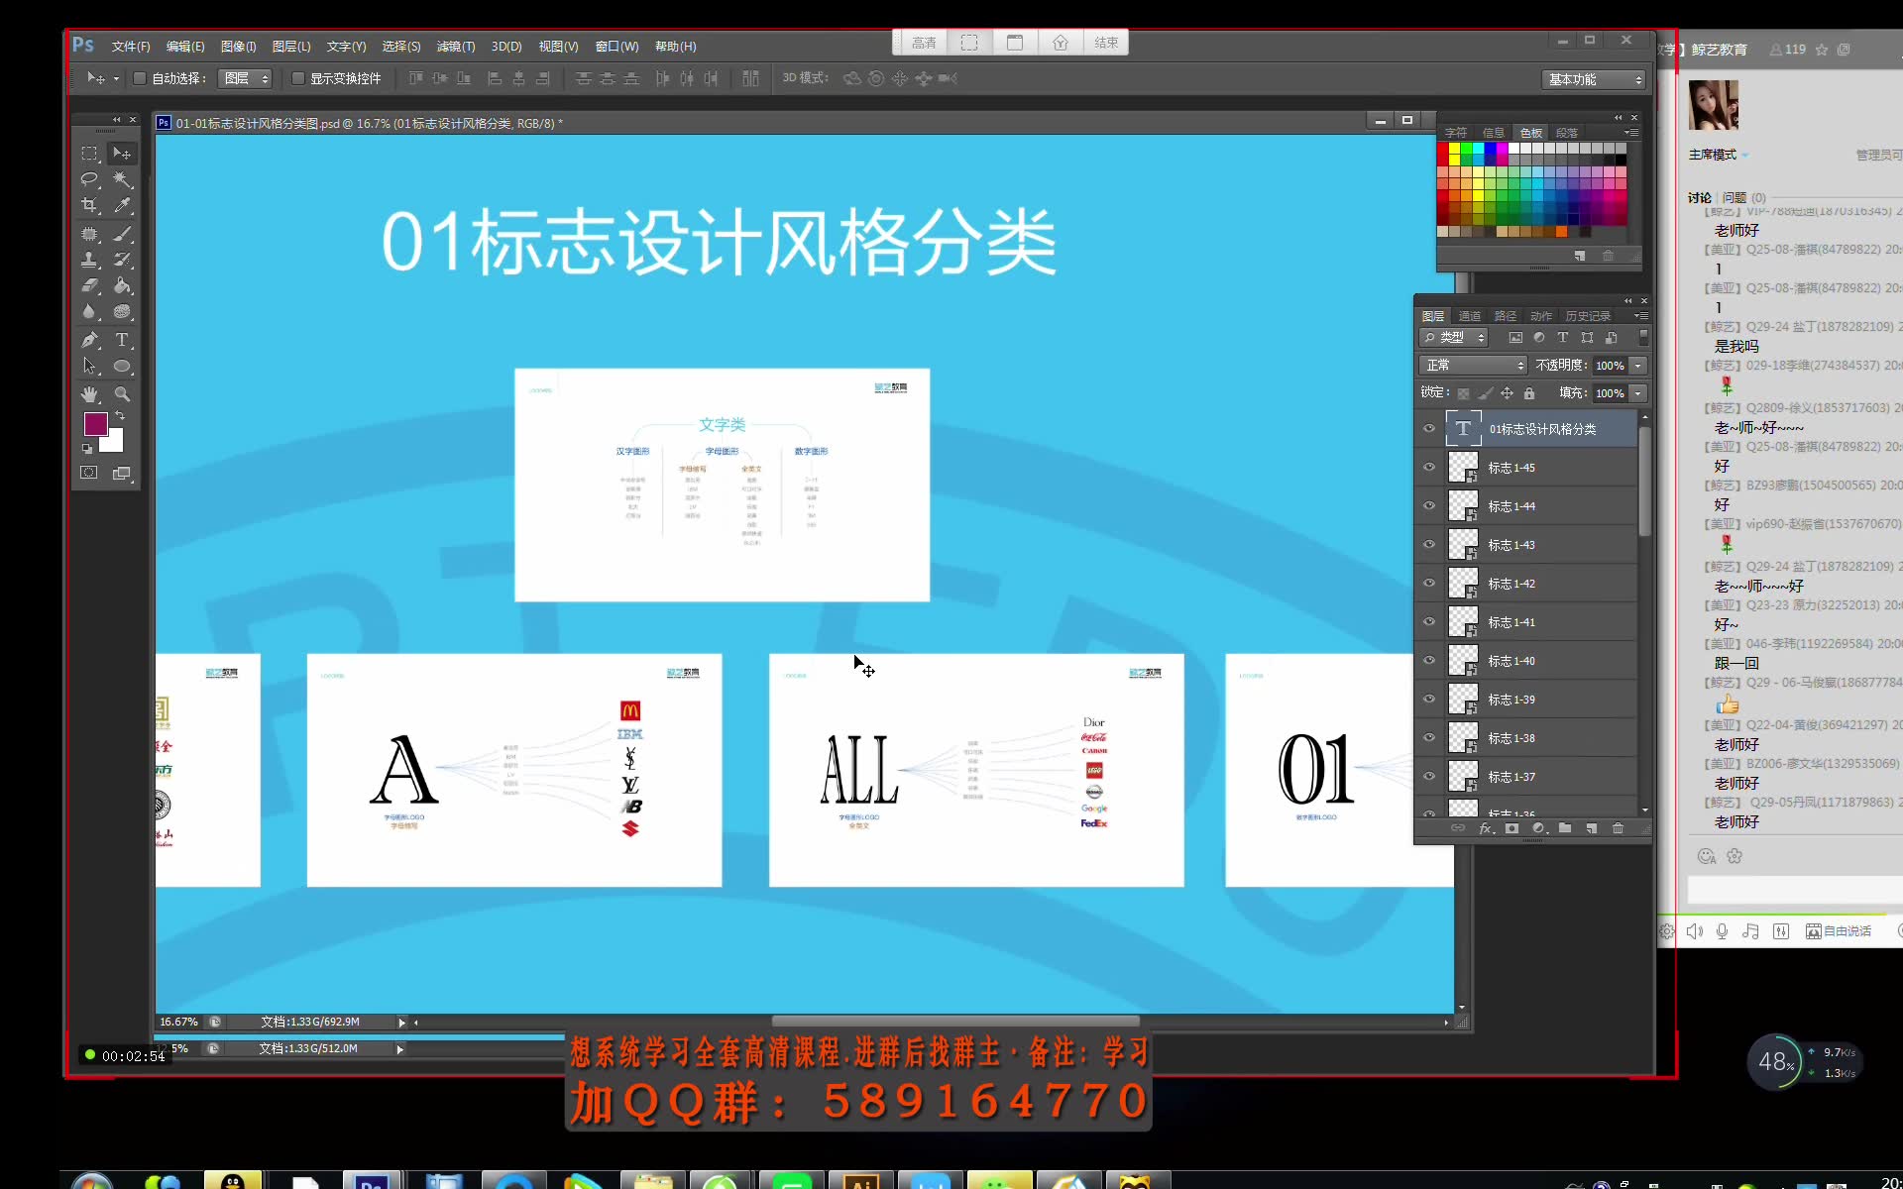Toggle visibility of layer 标志1-39
1903x1189 pixels.
tap(1430, 699)
